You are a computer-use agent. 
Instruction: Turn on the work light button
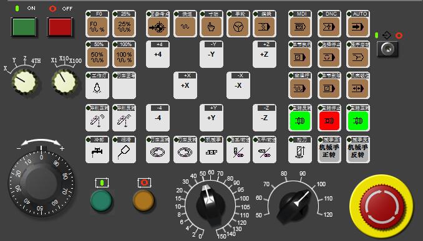(97, 85)
